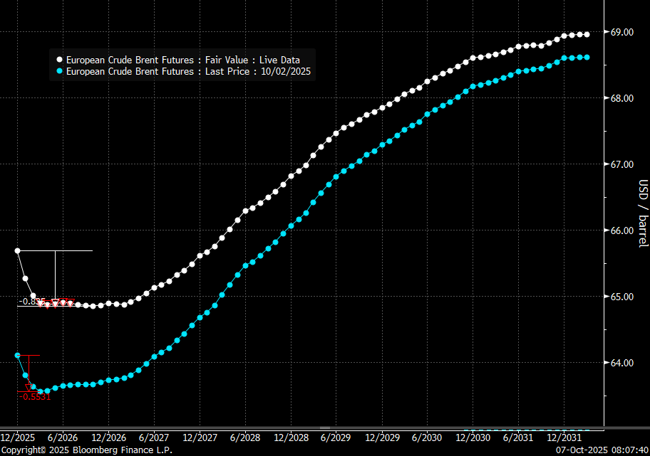This screenshot has width=650, height=456.
Task: Select the last cyan data point at curve end
Action: (587, 57)
